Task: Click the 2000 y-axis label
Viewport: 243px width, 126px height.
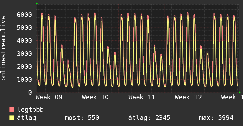Action: point(24,67)
